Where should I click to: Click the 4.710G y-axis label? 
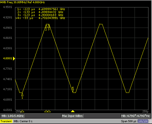[7, 89]
